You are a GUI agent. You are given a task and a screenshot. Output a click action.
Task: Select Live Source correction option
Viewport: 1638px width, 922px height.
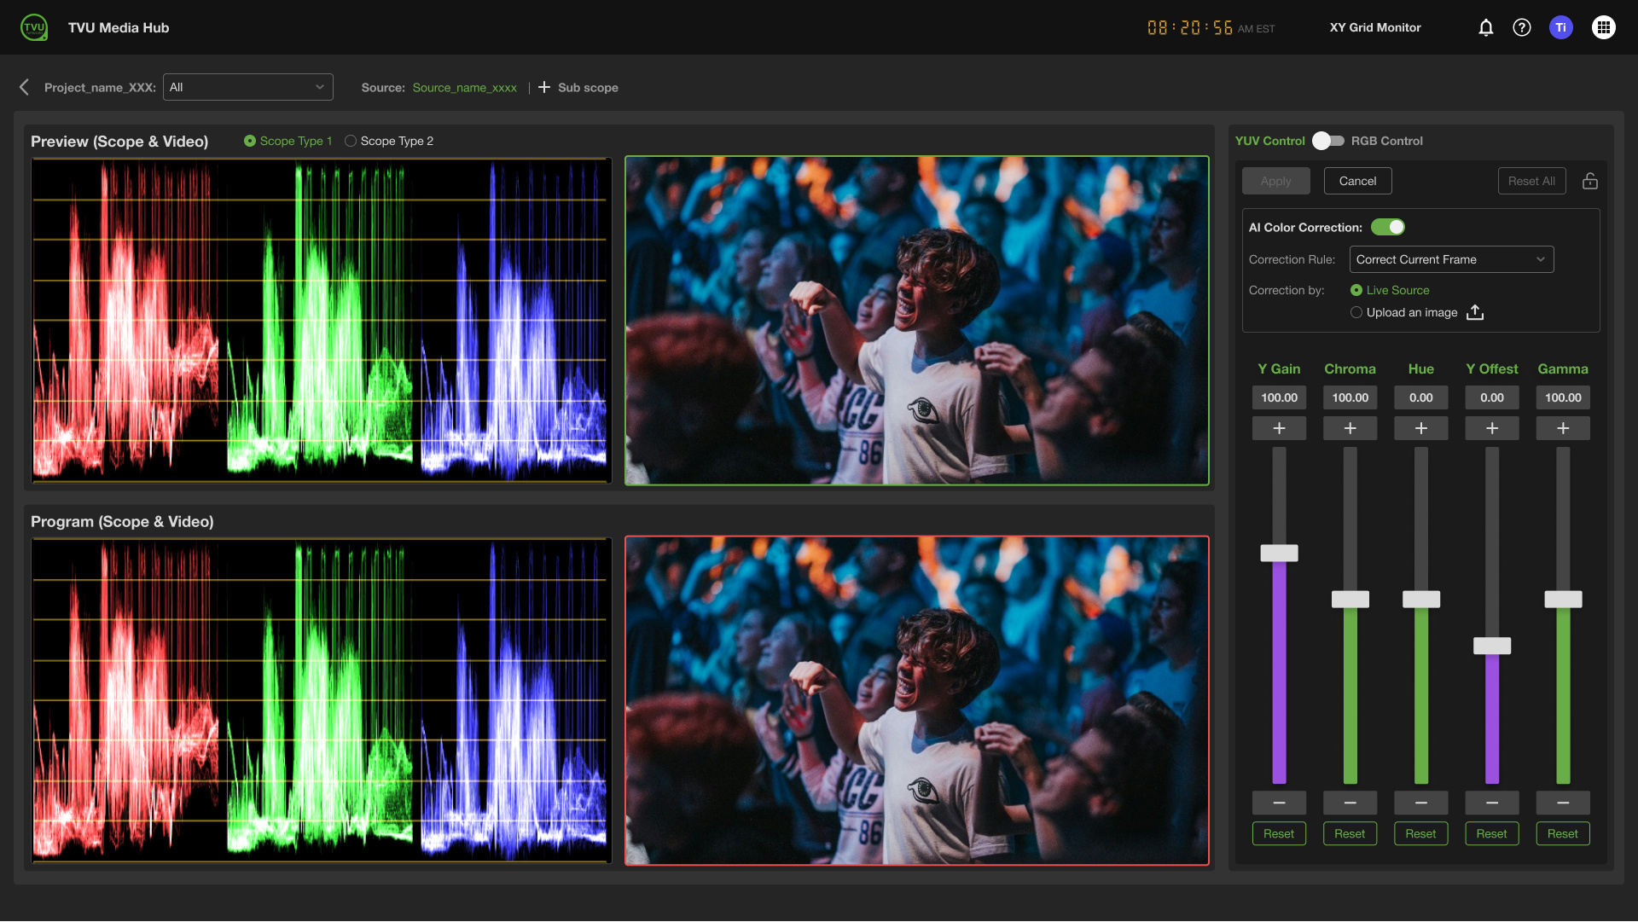click(1356, 290)
